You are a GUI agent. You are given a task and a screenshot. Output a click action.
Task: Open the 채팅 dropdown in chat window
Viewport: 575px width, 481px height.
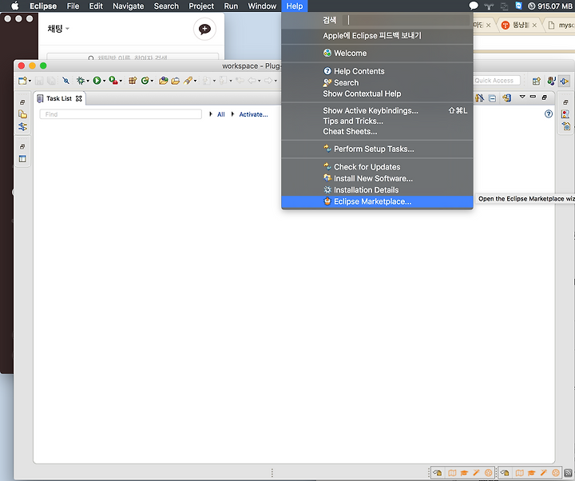[58, 29]
